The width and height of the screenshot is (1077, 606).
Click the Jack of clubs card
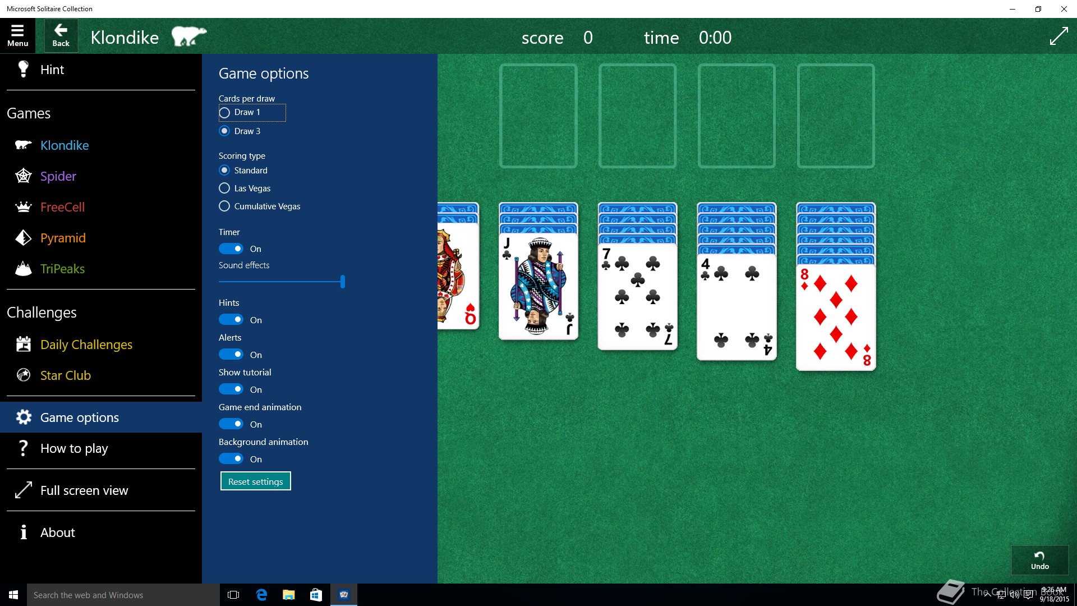tap(538, 286)
